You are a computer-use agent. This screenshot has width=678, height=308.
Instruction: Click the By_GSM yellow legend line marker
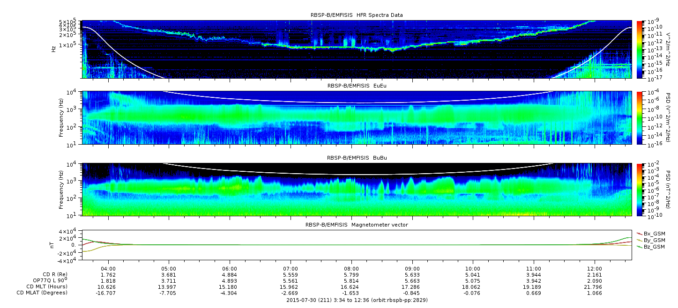639,240
